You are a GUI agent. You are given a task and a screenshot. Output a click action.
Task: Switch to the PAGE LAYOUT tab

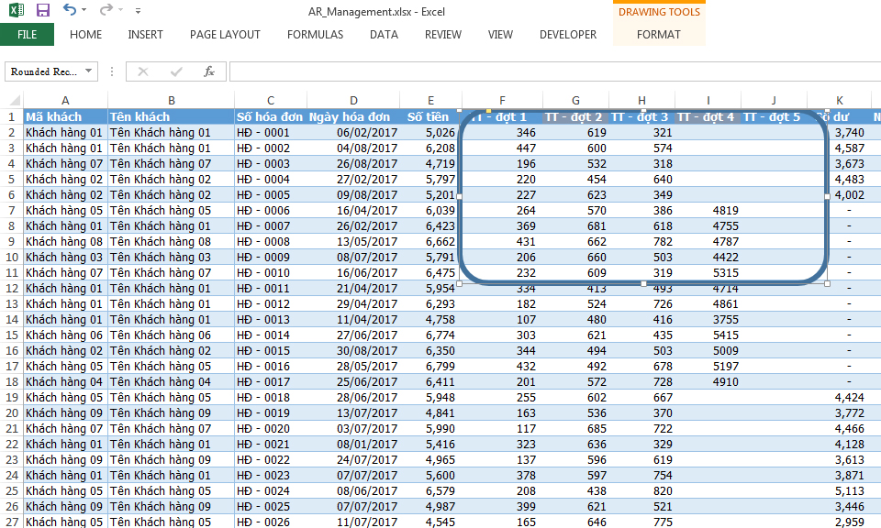(225, 35)
